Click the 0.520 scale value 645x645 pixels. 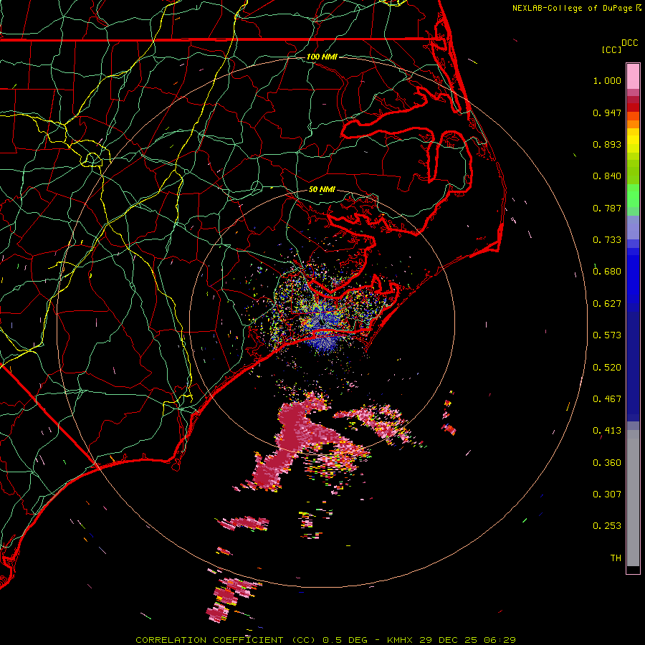click(607, 368)
